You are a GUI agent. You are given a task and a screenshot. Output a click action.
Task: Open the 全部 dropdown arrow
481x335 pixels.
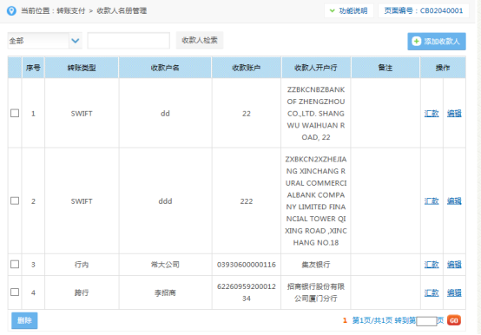76,41
